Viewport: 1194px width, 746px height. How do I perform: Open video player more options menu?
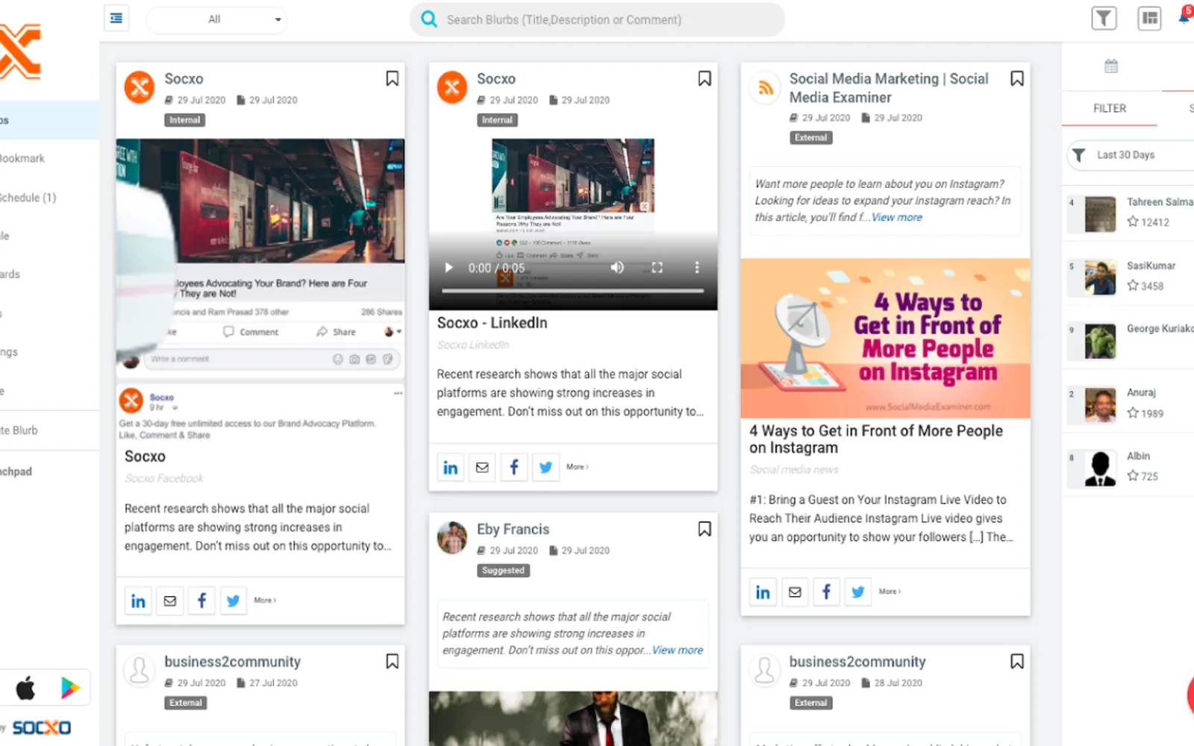click(697, 268)
